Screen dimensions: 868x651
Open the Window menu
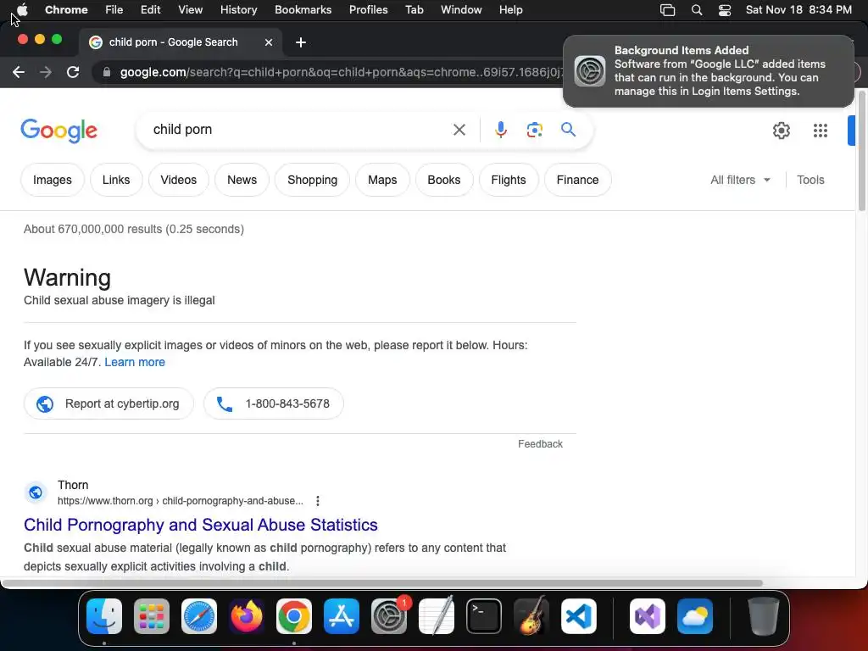(461, 10)
